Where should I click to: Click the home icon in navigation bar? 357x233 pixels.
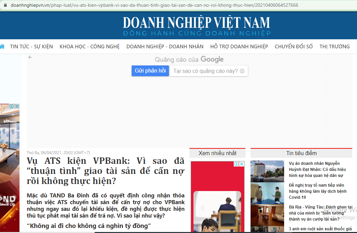[x=2, y=46]
